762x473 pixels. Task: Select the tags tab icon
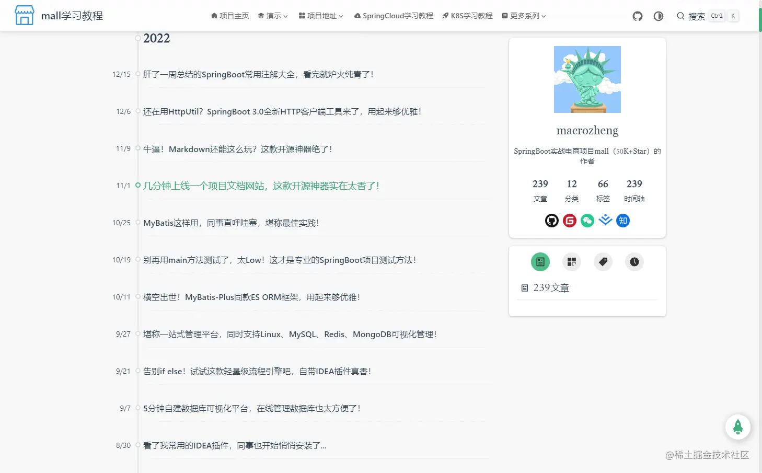tap(603, 262)
